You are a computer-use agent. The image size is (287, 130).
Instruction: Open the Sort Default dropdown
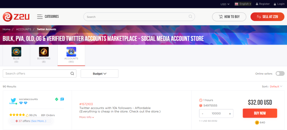pos(276,86)
